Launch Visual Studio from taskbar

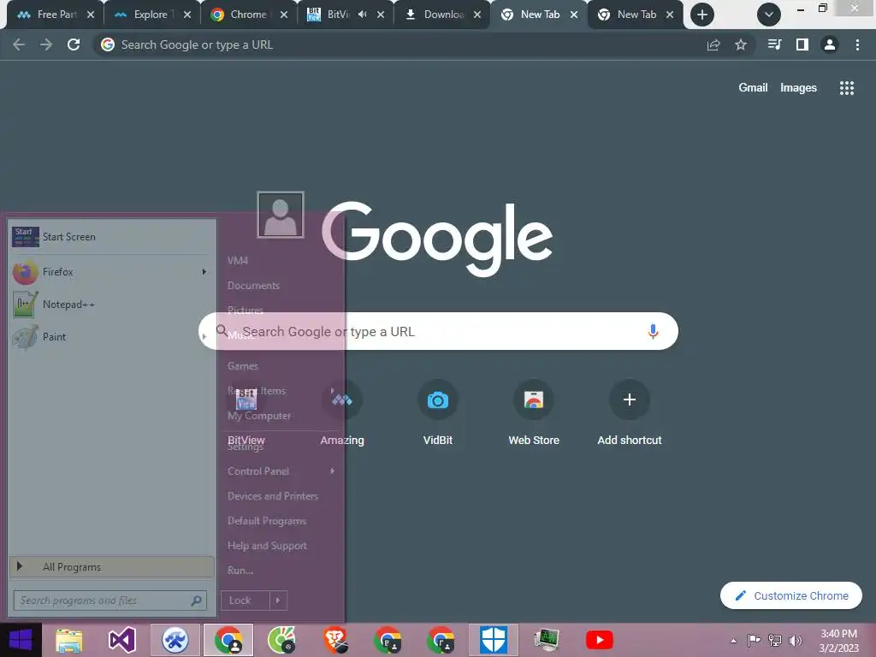[x=121, y=640]
